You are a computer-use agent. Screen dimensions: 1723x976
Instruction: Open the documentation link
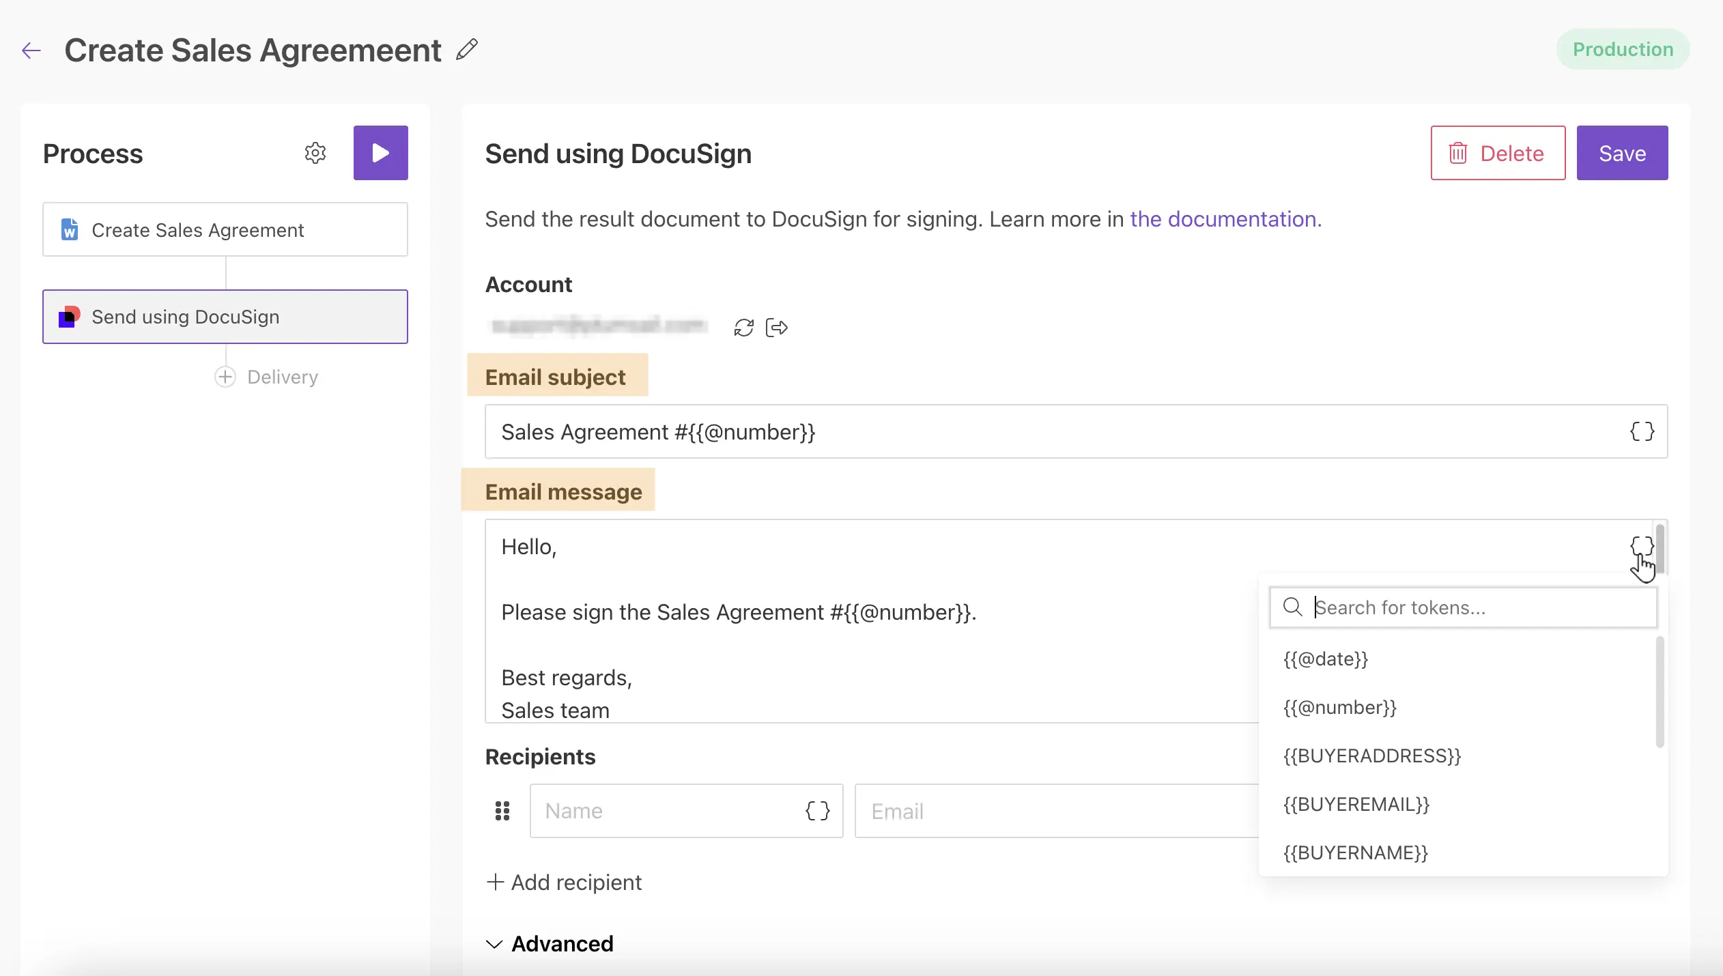1226,219
